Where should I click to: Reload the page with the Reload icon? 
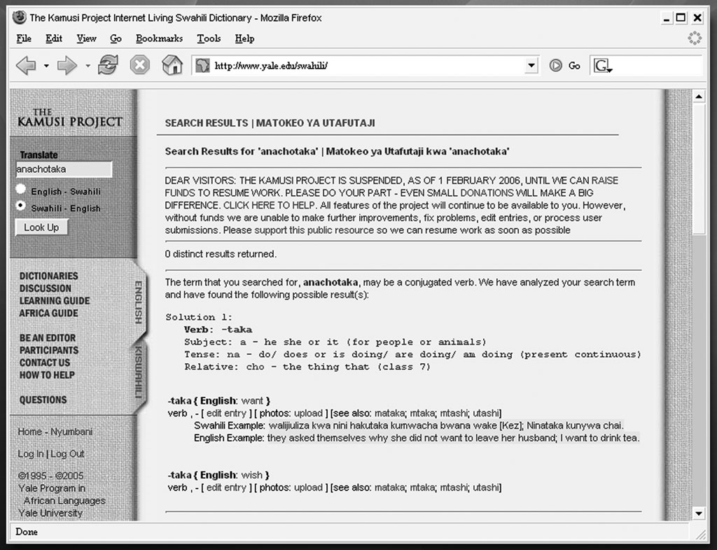[x=108, y=65]
